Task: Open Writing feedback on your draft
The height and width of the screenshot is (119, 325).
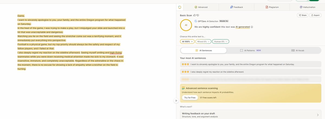Action: point(251,115)
